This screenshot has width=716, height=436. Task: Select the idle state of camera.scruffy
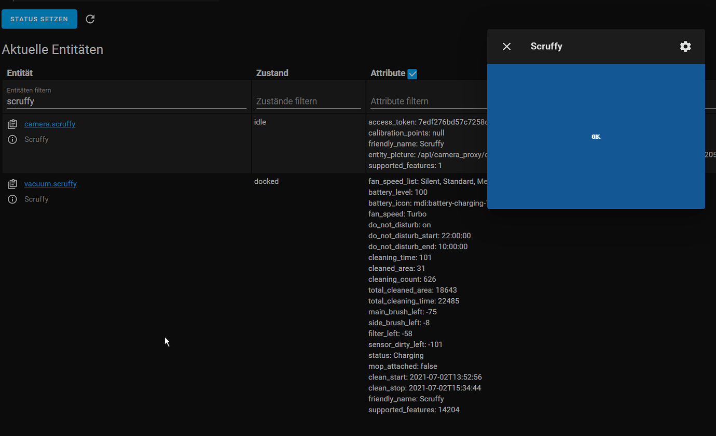click(259, 122)
